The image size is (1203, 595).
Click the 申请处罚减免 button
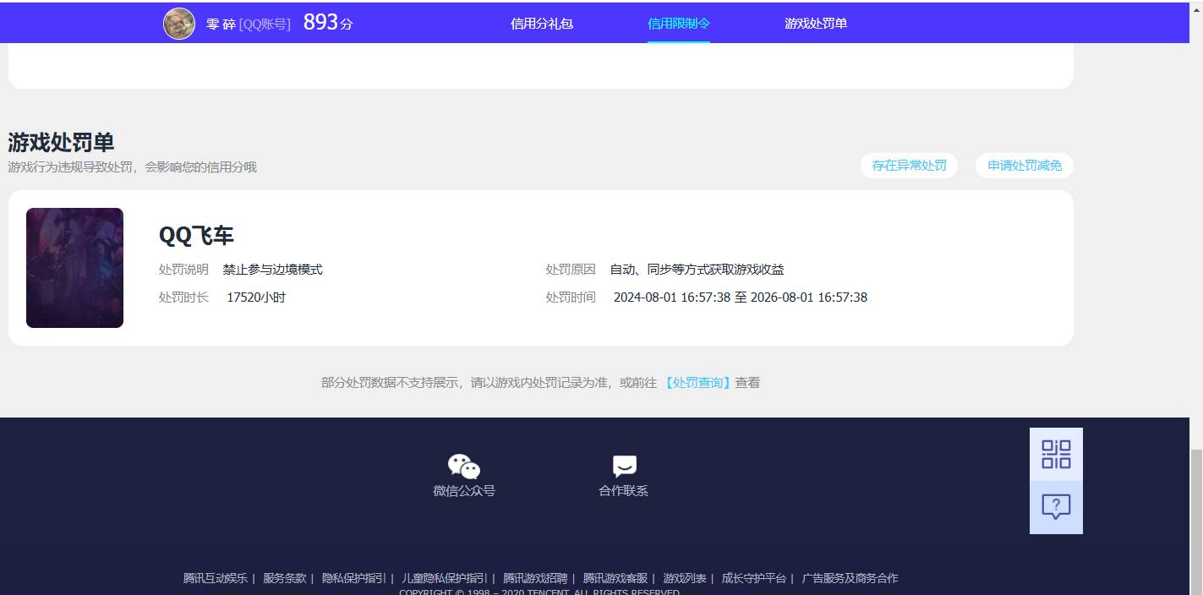1024,166
